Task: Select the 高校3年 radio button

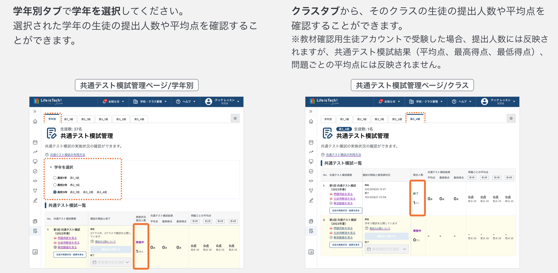Action: [x=55, y=192]
